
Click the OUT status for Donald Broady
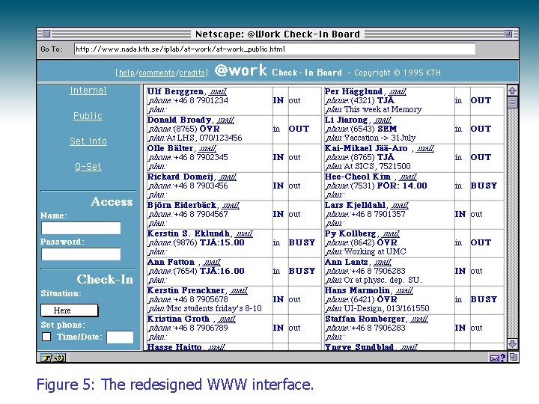[299, 129]
